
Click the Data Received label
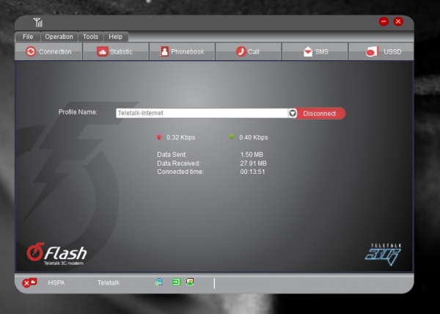tap(178, 164)
